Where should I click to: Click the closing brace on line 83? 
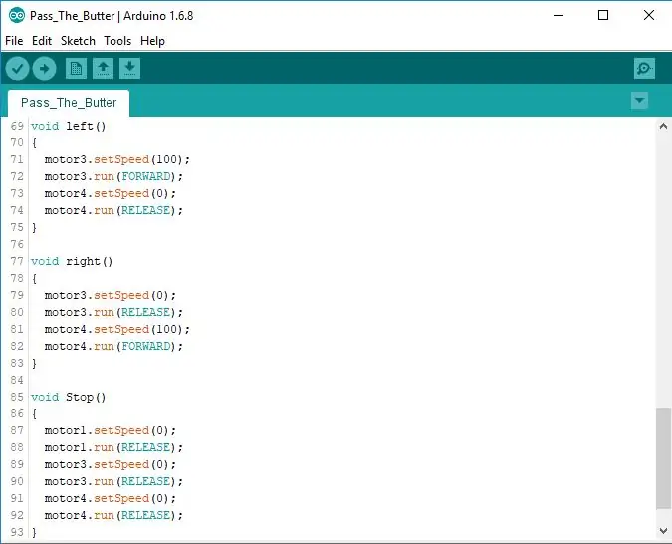tap(34, 364)
